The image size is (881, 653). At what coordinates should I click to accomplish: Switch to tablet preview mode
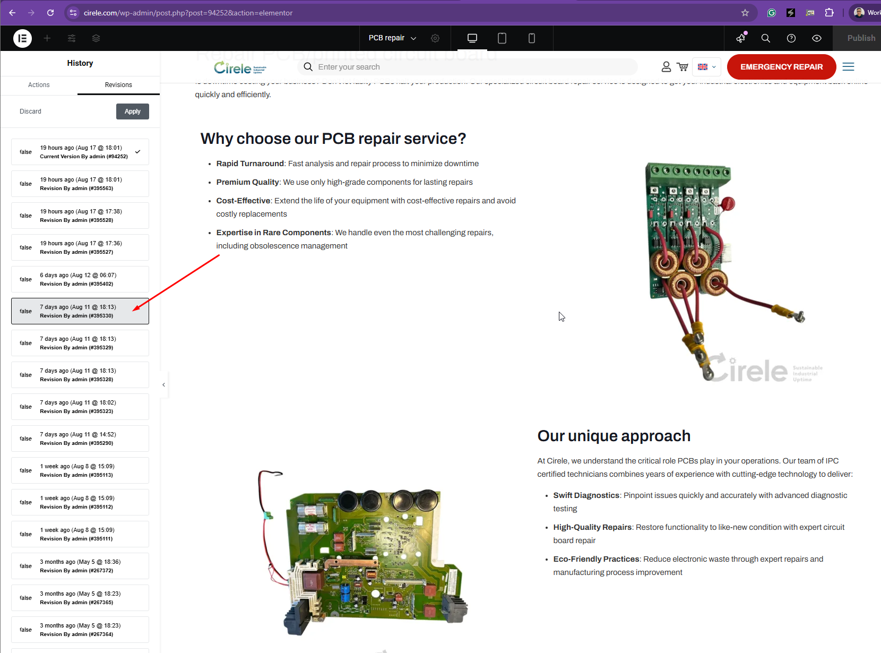[502, 38]
